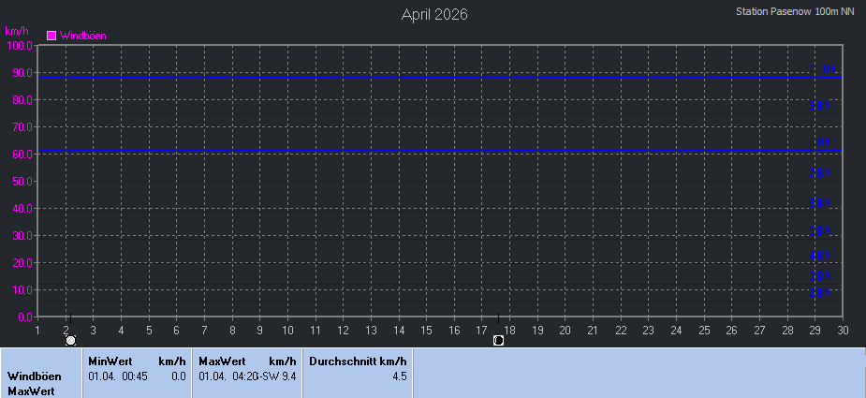Viewport: 866px width, 398px height.
Task: Select the MinWert column header
Action: 110,361
